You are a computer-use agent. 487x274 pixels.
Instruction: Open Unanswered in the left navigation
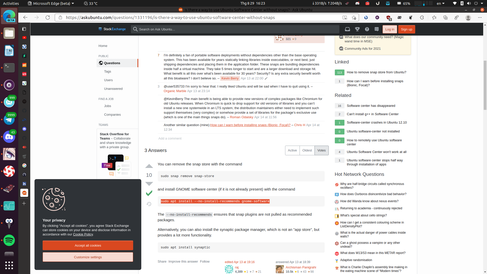click(x=113, y=89)
